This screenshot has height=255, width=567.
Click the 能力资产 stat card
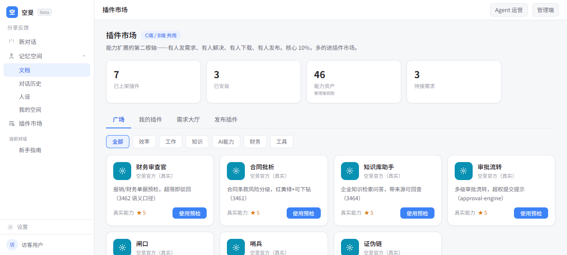click(354, 82)
